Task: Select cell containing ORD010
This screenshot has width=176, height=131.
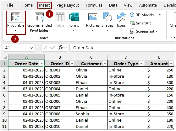Action: click(x=60, y=126)
